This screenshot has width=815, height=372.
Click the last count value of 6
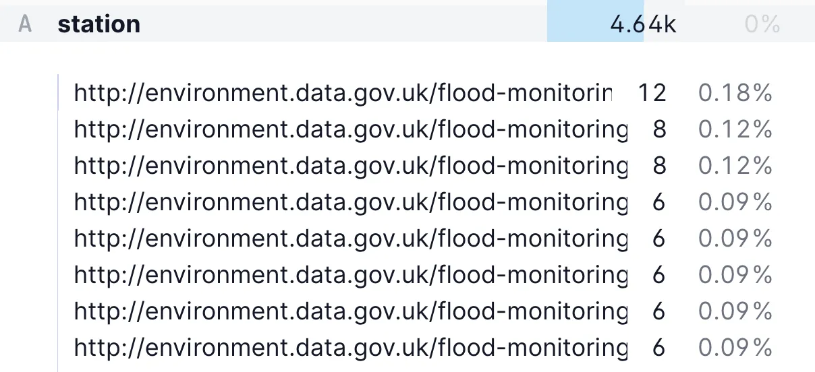click(x=659, y=348)
